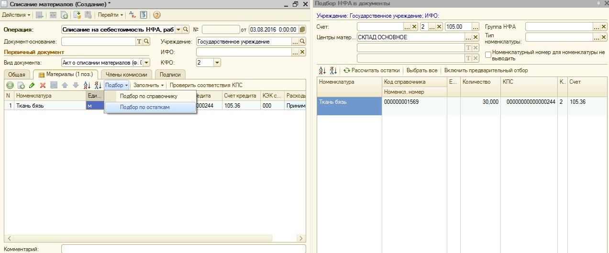609x253 pixels.
Task: Open the Заполнить dropdown button
Action: coord(148,85)
